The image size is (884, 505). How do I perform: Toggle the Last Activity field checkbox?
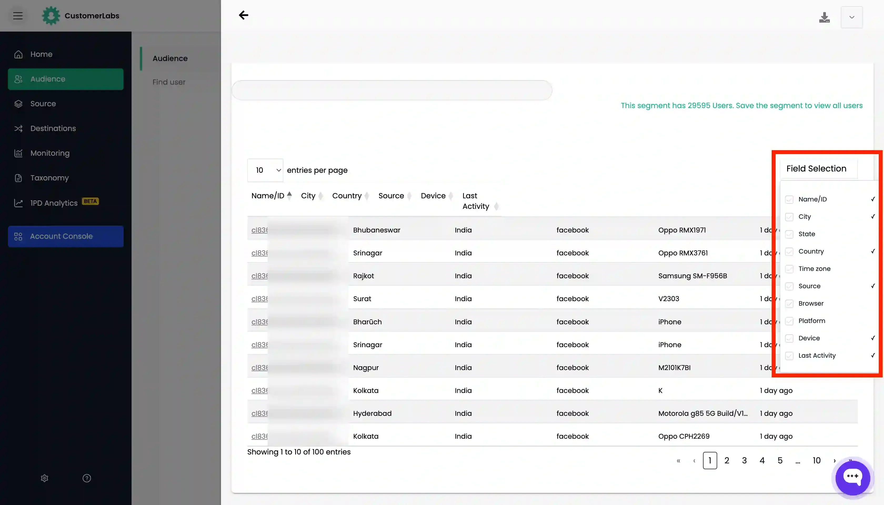click(789, 356)
